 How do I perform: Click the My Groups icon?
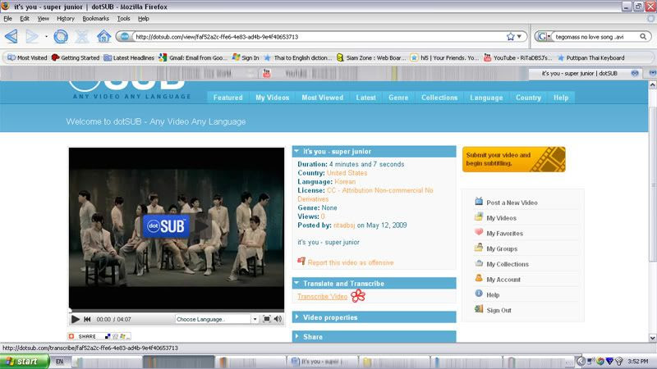coord(479,248)
